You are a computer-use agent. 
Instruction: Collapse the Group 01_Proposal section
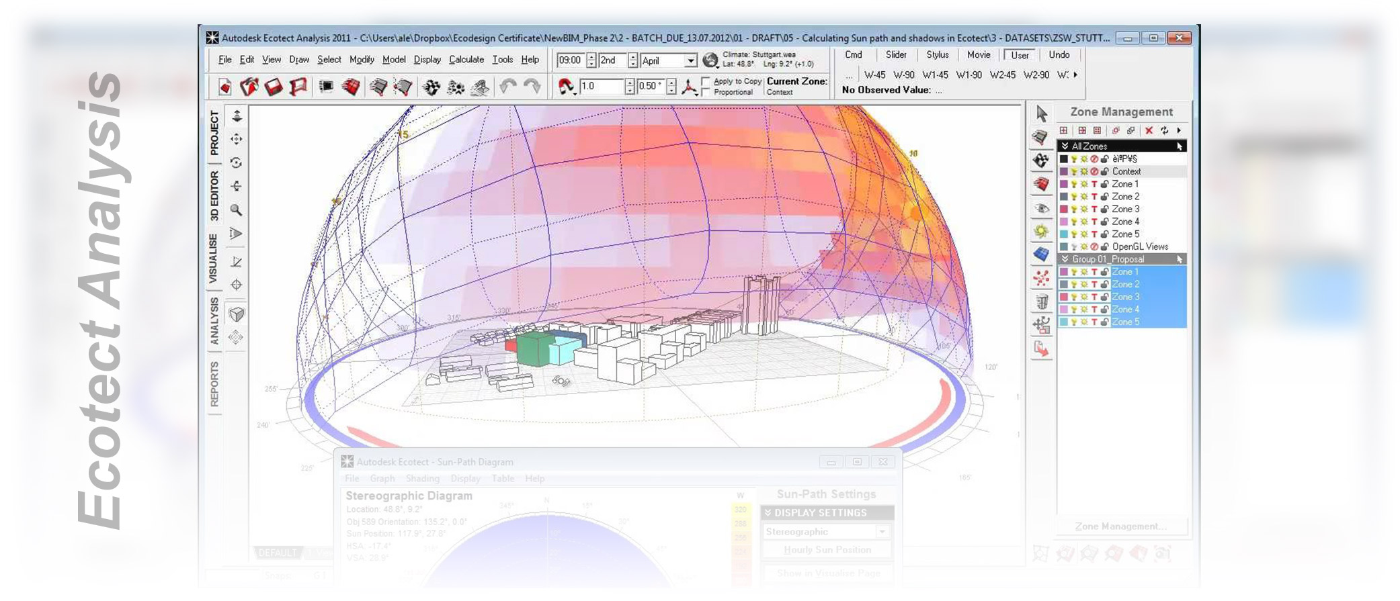coord(1065,259)
